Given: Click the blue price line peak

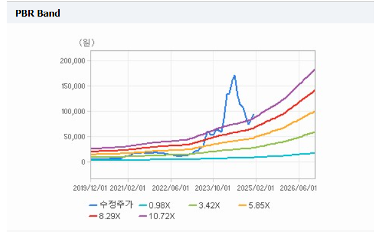Looking at the screenshot, I should click(x=234, y=76).
